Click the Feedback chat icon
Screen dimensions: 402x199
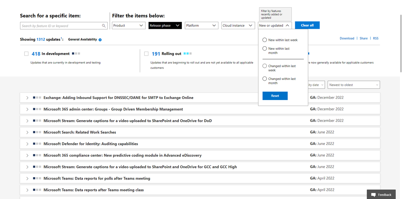[373, 195]
